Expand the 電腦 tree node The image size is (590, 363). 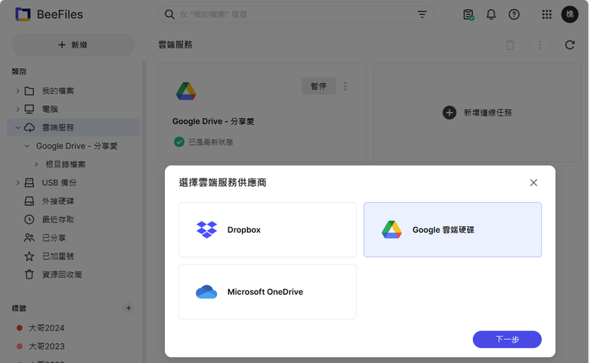point(17,109)
